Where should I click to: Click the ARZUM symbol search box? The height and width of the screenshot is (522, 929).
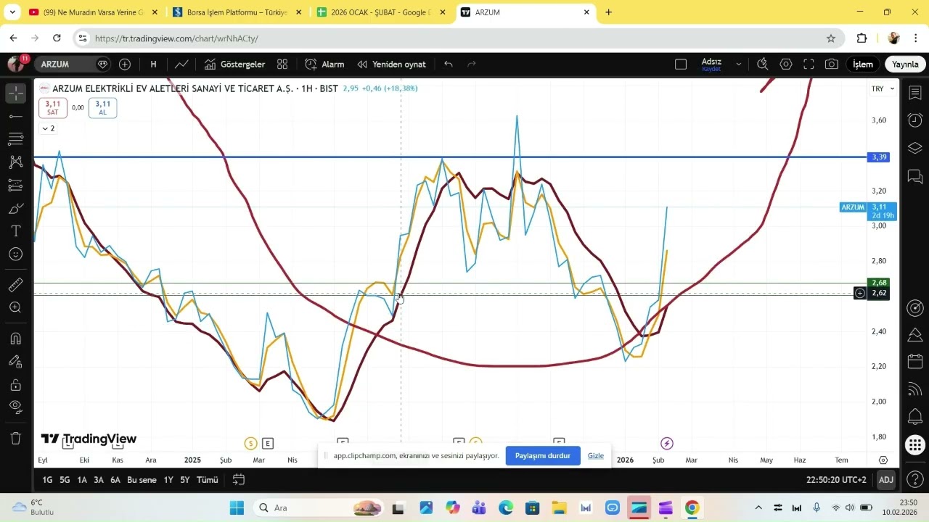[65, 64]
